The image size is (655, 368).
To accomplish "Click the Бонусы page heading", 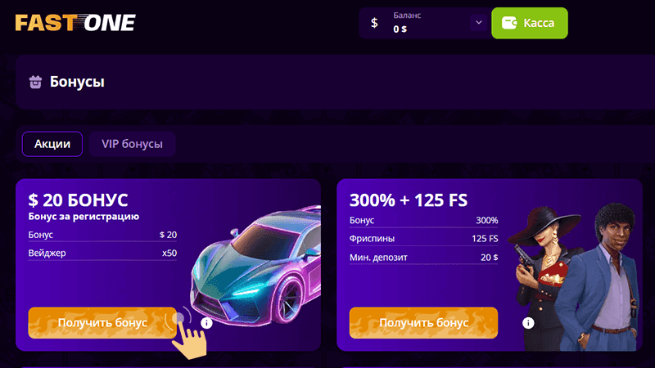I will point(77,82).
